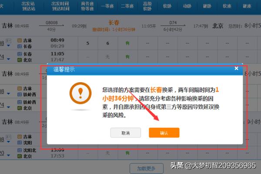The image size is (261, 174).
Task: Click the 硬卧 column header
Action: pos(207,6)
